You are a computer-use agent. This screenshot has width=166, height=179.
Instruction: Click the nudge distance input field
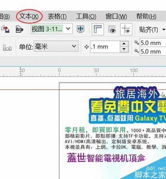coord(105,47)
